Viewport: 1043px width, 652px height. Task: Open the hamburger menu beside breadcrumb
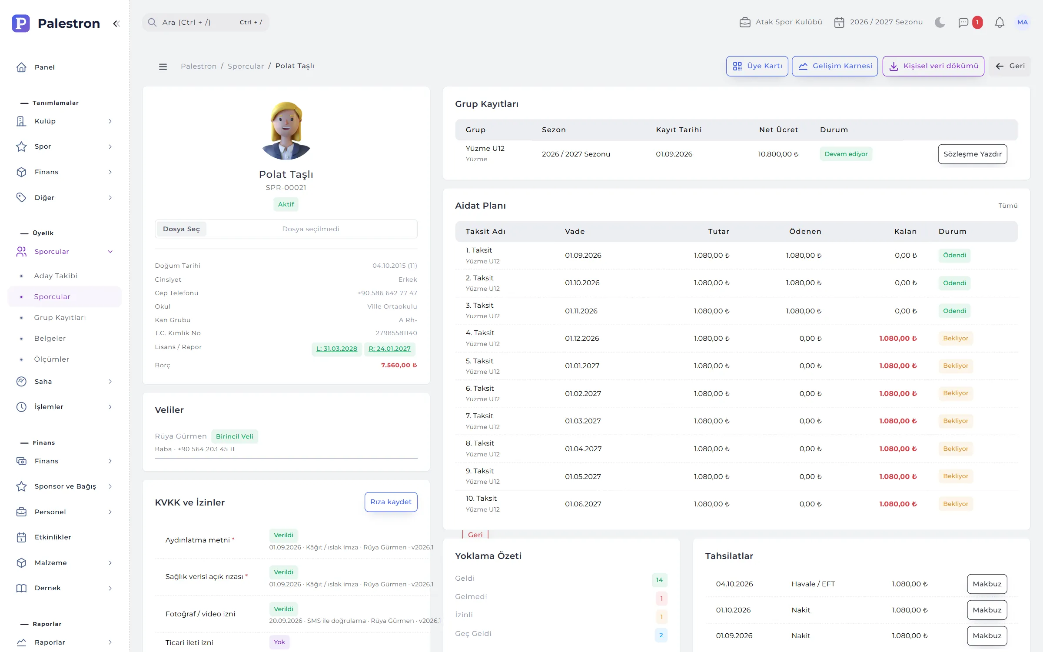[163, 67]
